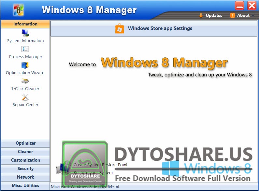The width and height of the screenshot is (259, 191).
Task: Click the orange About exclamation icon
Action: 232,15
